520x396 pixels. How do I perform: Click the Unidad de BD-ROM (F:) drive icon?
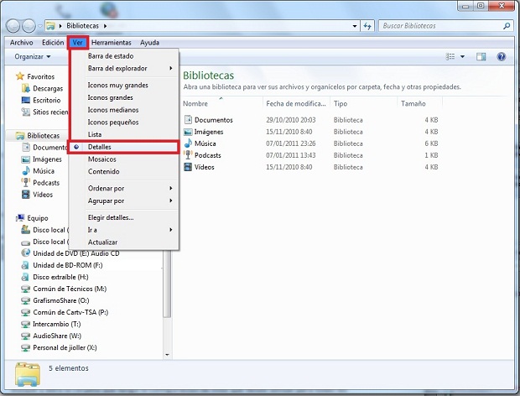[x=25, y=265]
